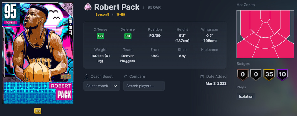Click the pink diamond gem icon beside Robert Pack
The image size is (297, 116).
pyautogui.click(x=88, y=7)
